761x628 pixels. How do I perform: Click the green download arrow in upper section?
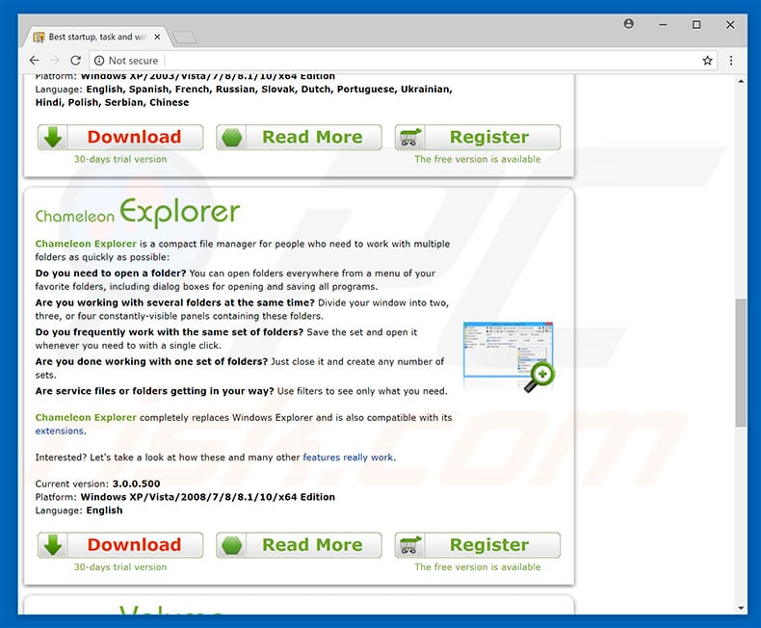(x=52, y=138)
